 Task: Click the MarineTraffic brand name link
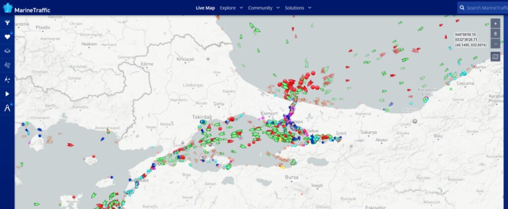click(32, 10)
